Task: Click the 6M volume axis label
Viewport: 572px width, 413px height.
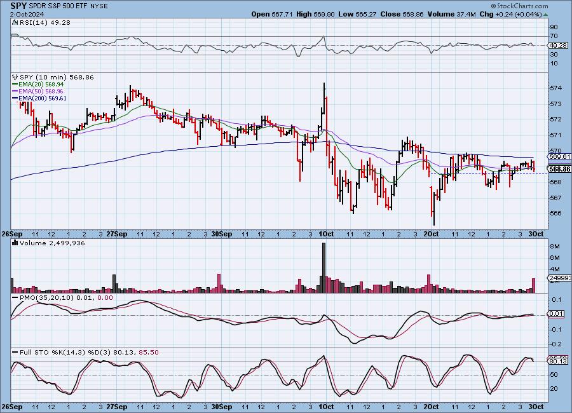Action: pos(555,258)
